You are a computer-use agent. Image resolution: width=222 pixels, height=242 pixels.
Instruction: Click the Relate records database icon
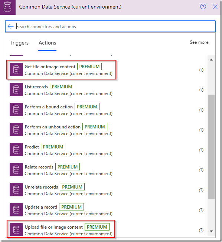(x=16, y=170)
